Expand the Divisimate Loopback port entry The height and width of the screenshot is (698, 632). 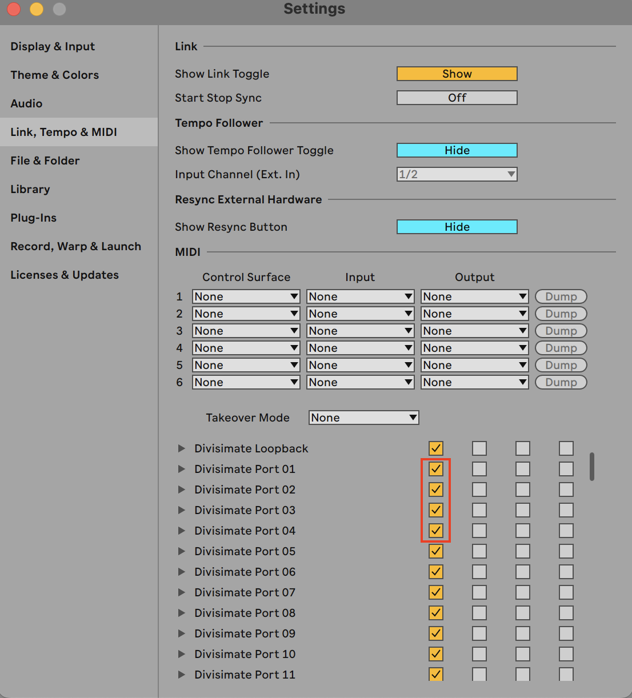click(x=181, y=448)
